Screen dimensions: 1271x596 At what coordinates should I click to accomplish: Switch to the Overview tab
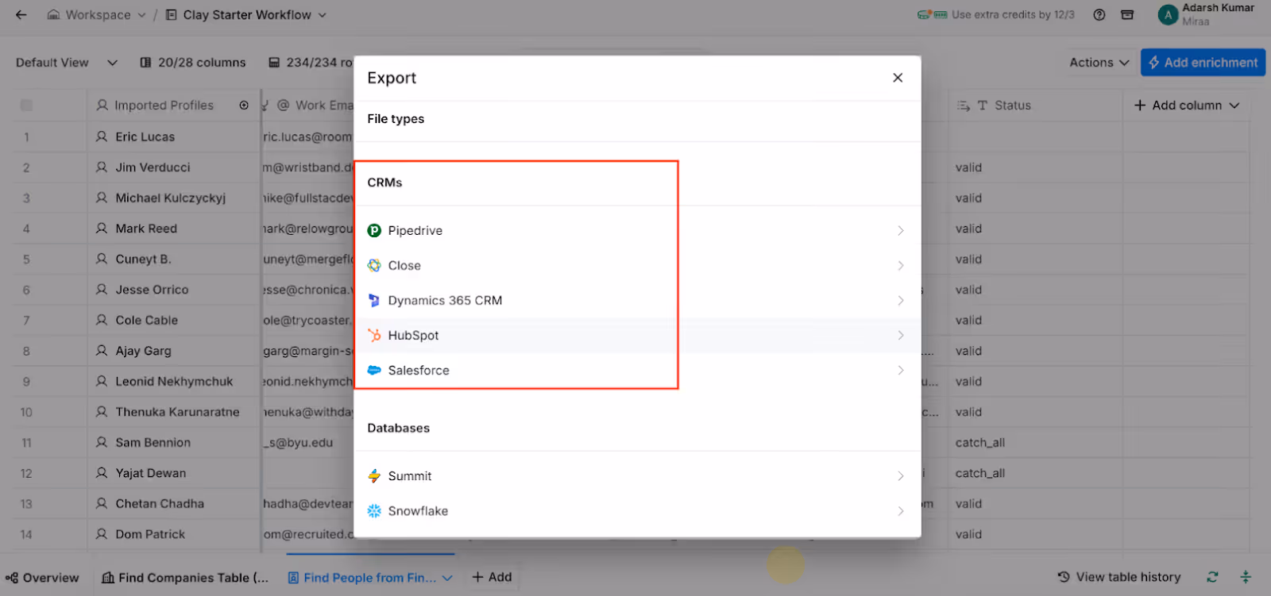(42, 578)
